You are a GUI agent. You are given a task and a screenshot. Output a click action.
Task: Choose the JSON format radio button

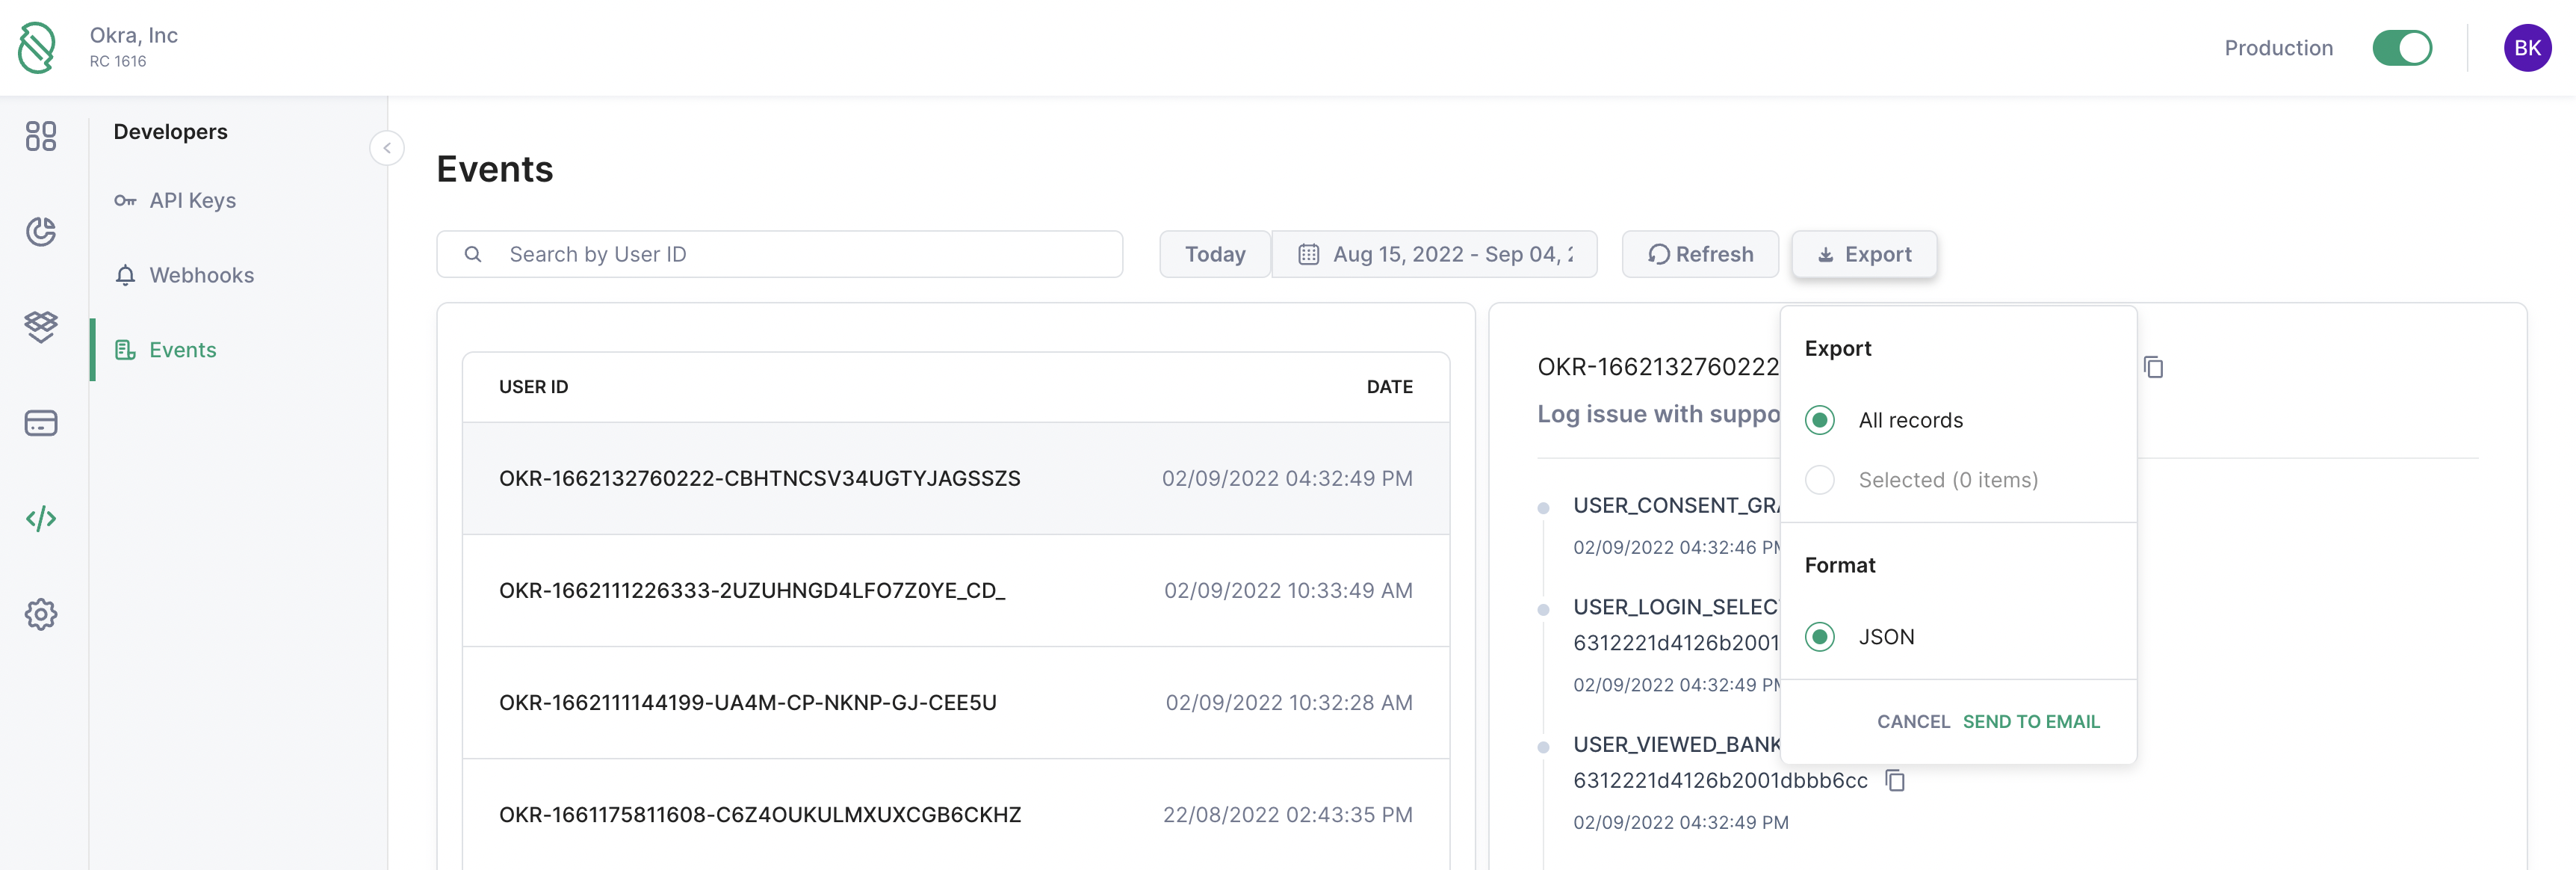(1819, 637)
